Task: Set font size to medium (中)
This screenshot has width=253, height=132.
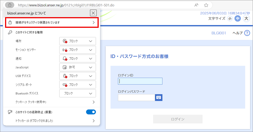Action: 238,19
